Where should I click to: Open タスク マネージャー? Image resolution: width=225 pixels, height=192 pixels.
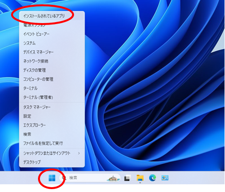coord(52,107)
